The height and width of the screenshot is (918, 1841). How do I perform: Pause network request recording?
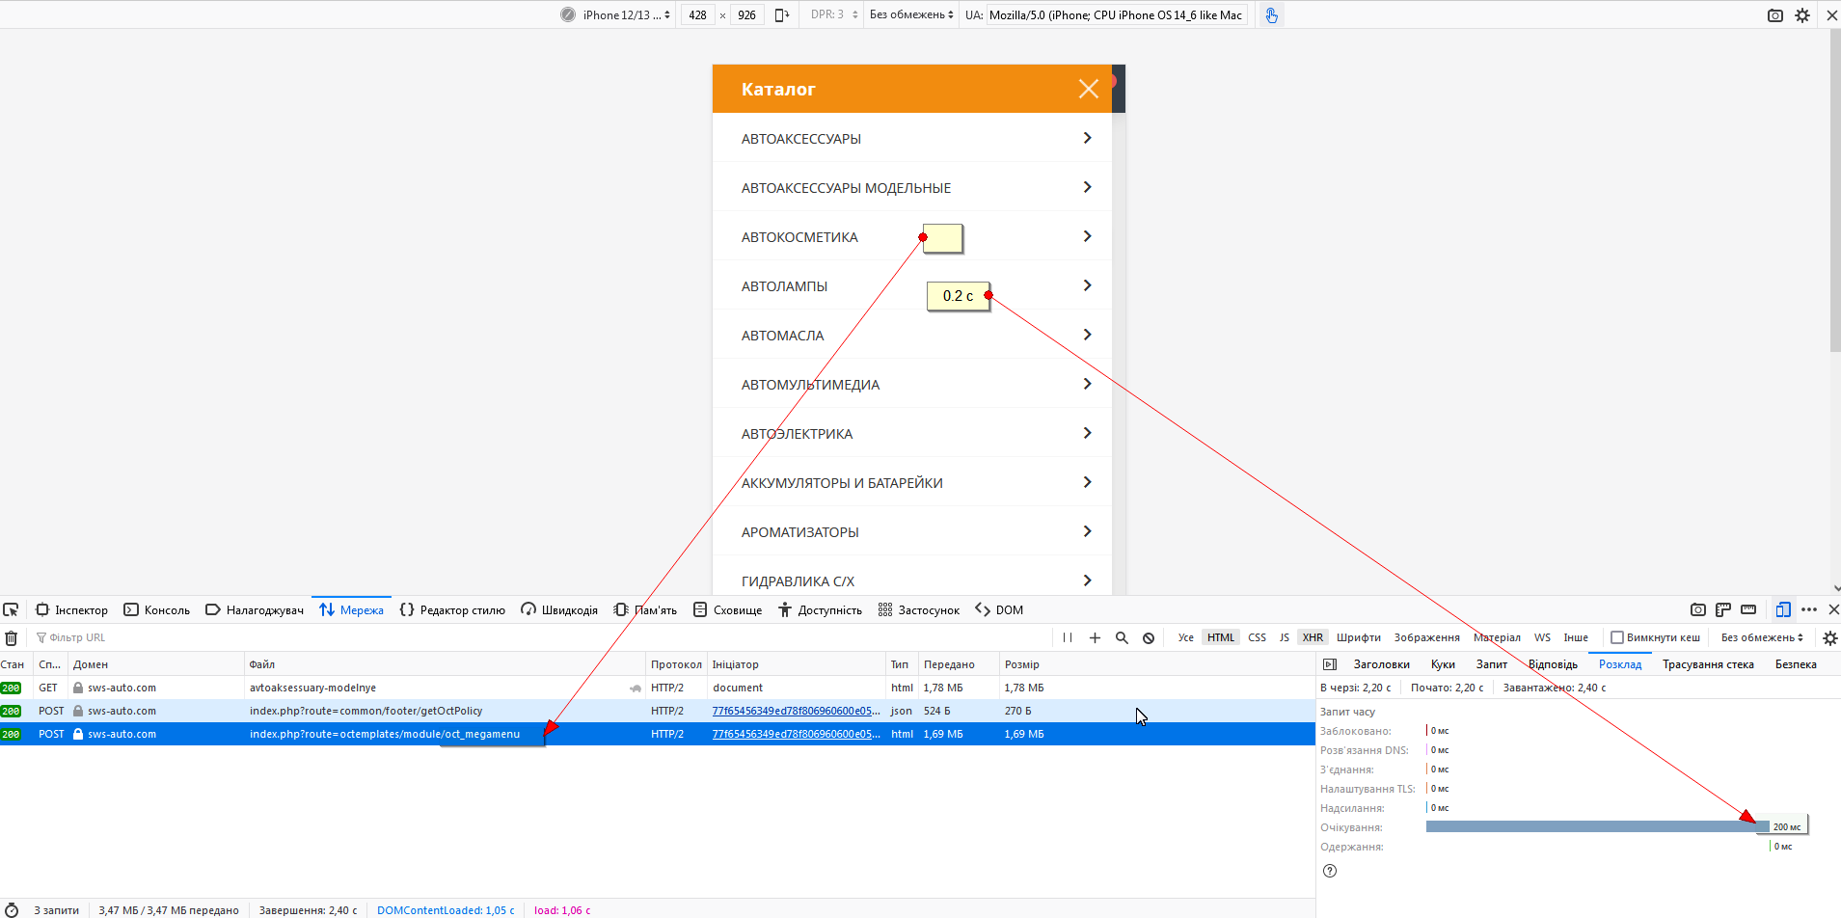[1068, 637]
